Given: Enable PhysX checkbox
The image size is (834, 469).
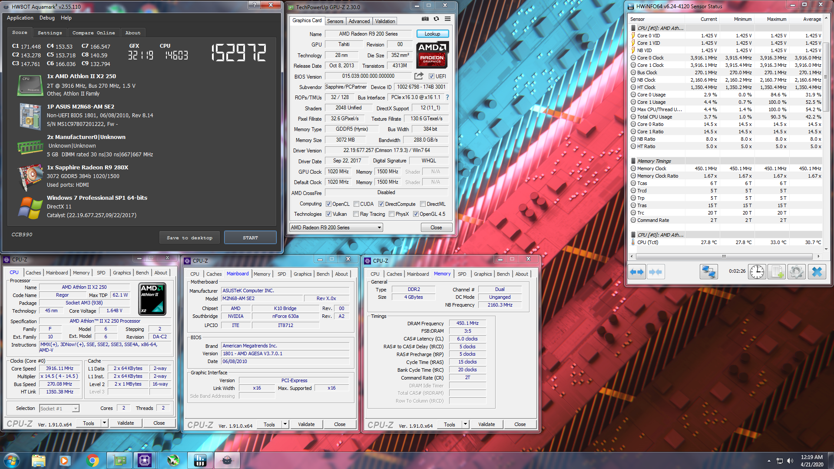Looking at the screenshot, I should coord(391,214).
